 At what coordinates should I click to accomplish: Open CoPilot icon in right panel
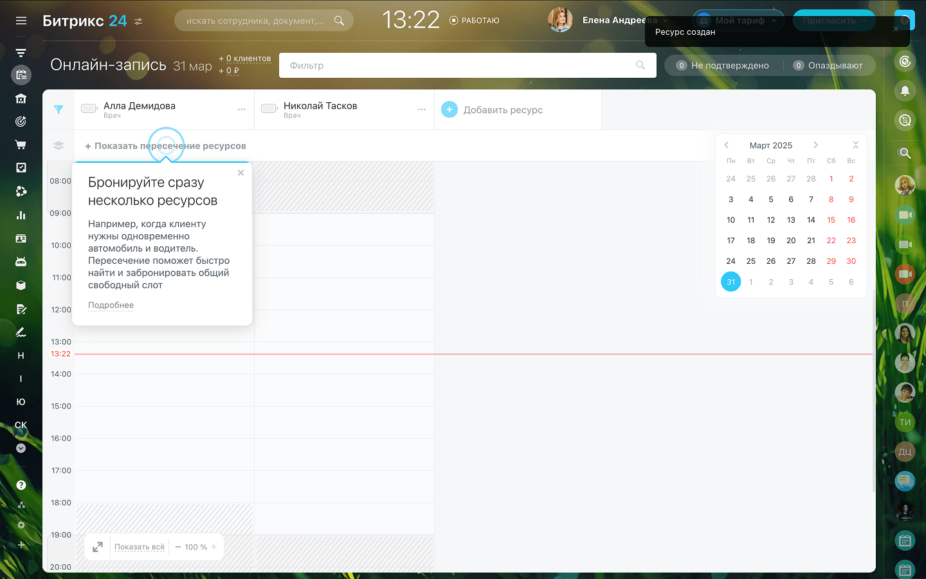[x=905, y=61]
